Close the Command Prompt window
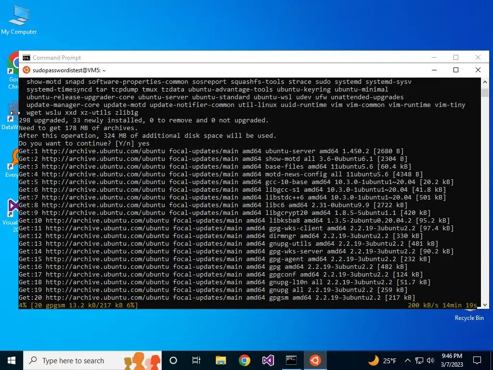 click(478, 57)
